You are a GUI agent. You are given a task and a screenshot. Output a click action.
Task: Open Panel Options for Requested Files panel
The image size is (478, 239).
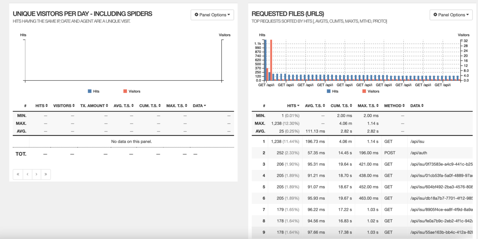pos(451,15)
